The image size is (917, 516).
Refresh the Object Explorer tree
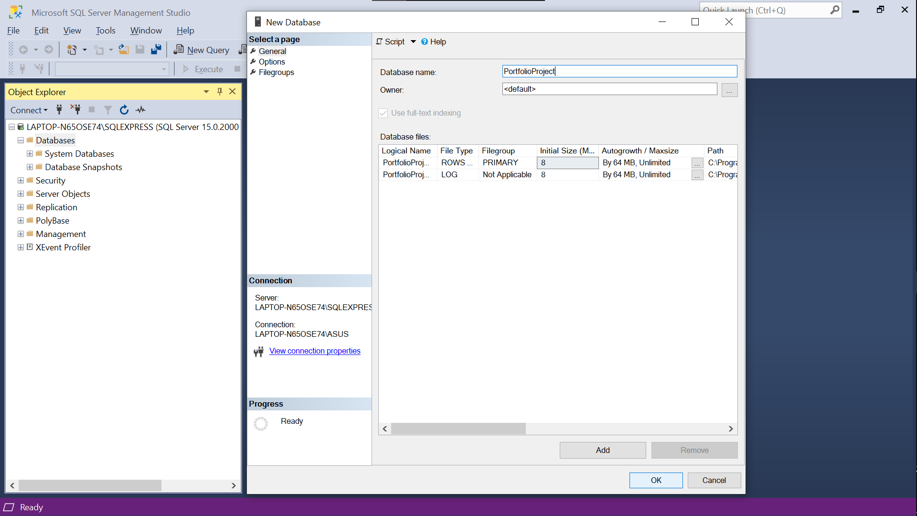coord(124,110)
